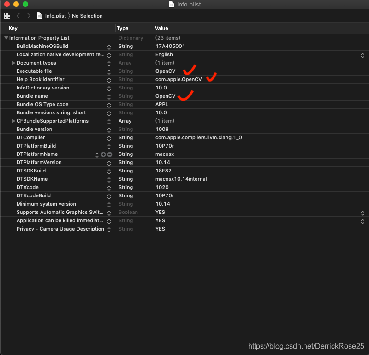Select the InfoDictionary version value 10.0
Viewport: 369px width, 355px height.
pos(161,88)
